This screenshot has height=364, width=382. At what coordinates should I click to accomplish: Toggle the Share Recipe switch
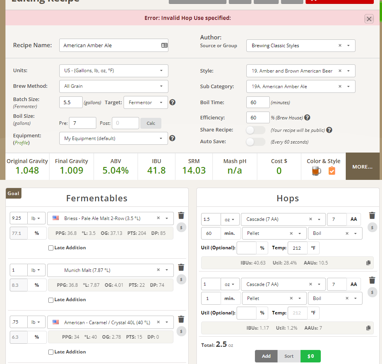(256, 130)
